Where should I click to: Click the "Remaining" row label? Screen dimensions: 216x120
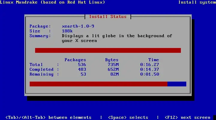tap(41, 74)
